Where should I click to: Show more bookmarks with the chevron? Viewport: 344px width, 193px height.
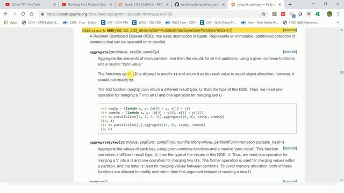tap(338, 23)
